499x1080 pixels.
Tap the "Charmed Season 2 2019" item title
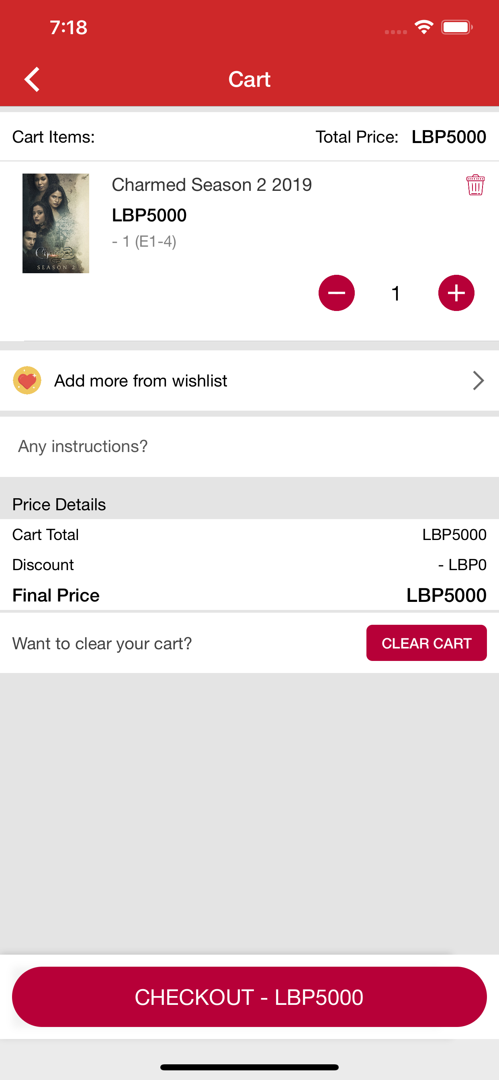pyautogui.click(x=212, y=185)
